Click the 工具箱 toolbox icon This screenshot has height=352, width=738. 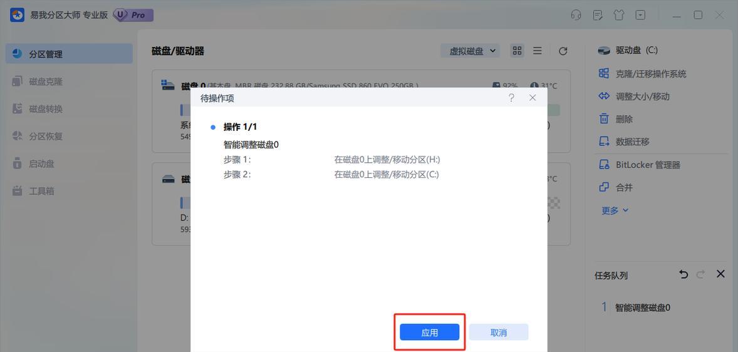pyautogui.click(x=17, y=191)
